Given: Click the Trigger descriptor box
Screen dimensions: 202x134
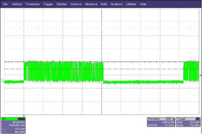Looking at the screenshot, I should (x=188, y=122).
